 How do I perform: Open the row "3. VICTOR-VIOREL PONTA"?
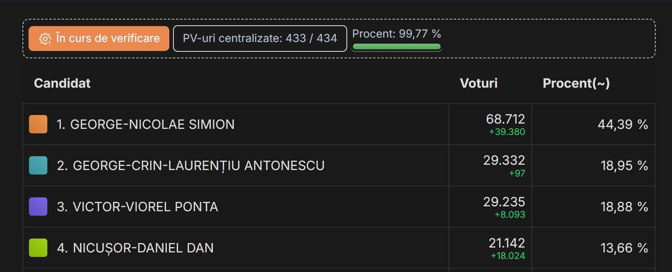click(x=339, y=207)
